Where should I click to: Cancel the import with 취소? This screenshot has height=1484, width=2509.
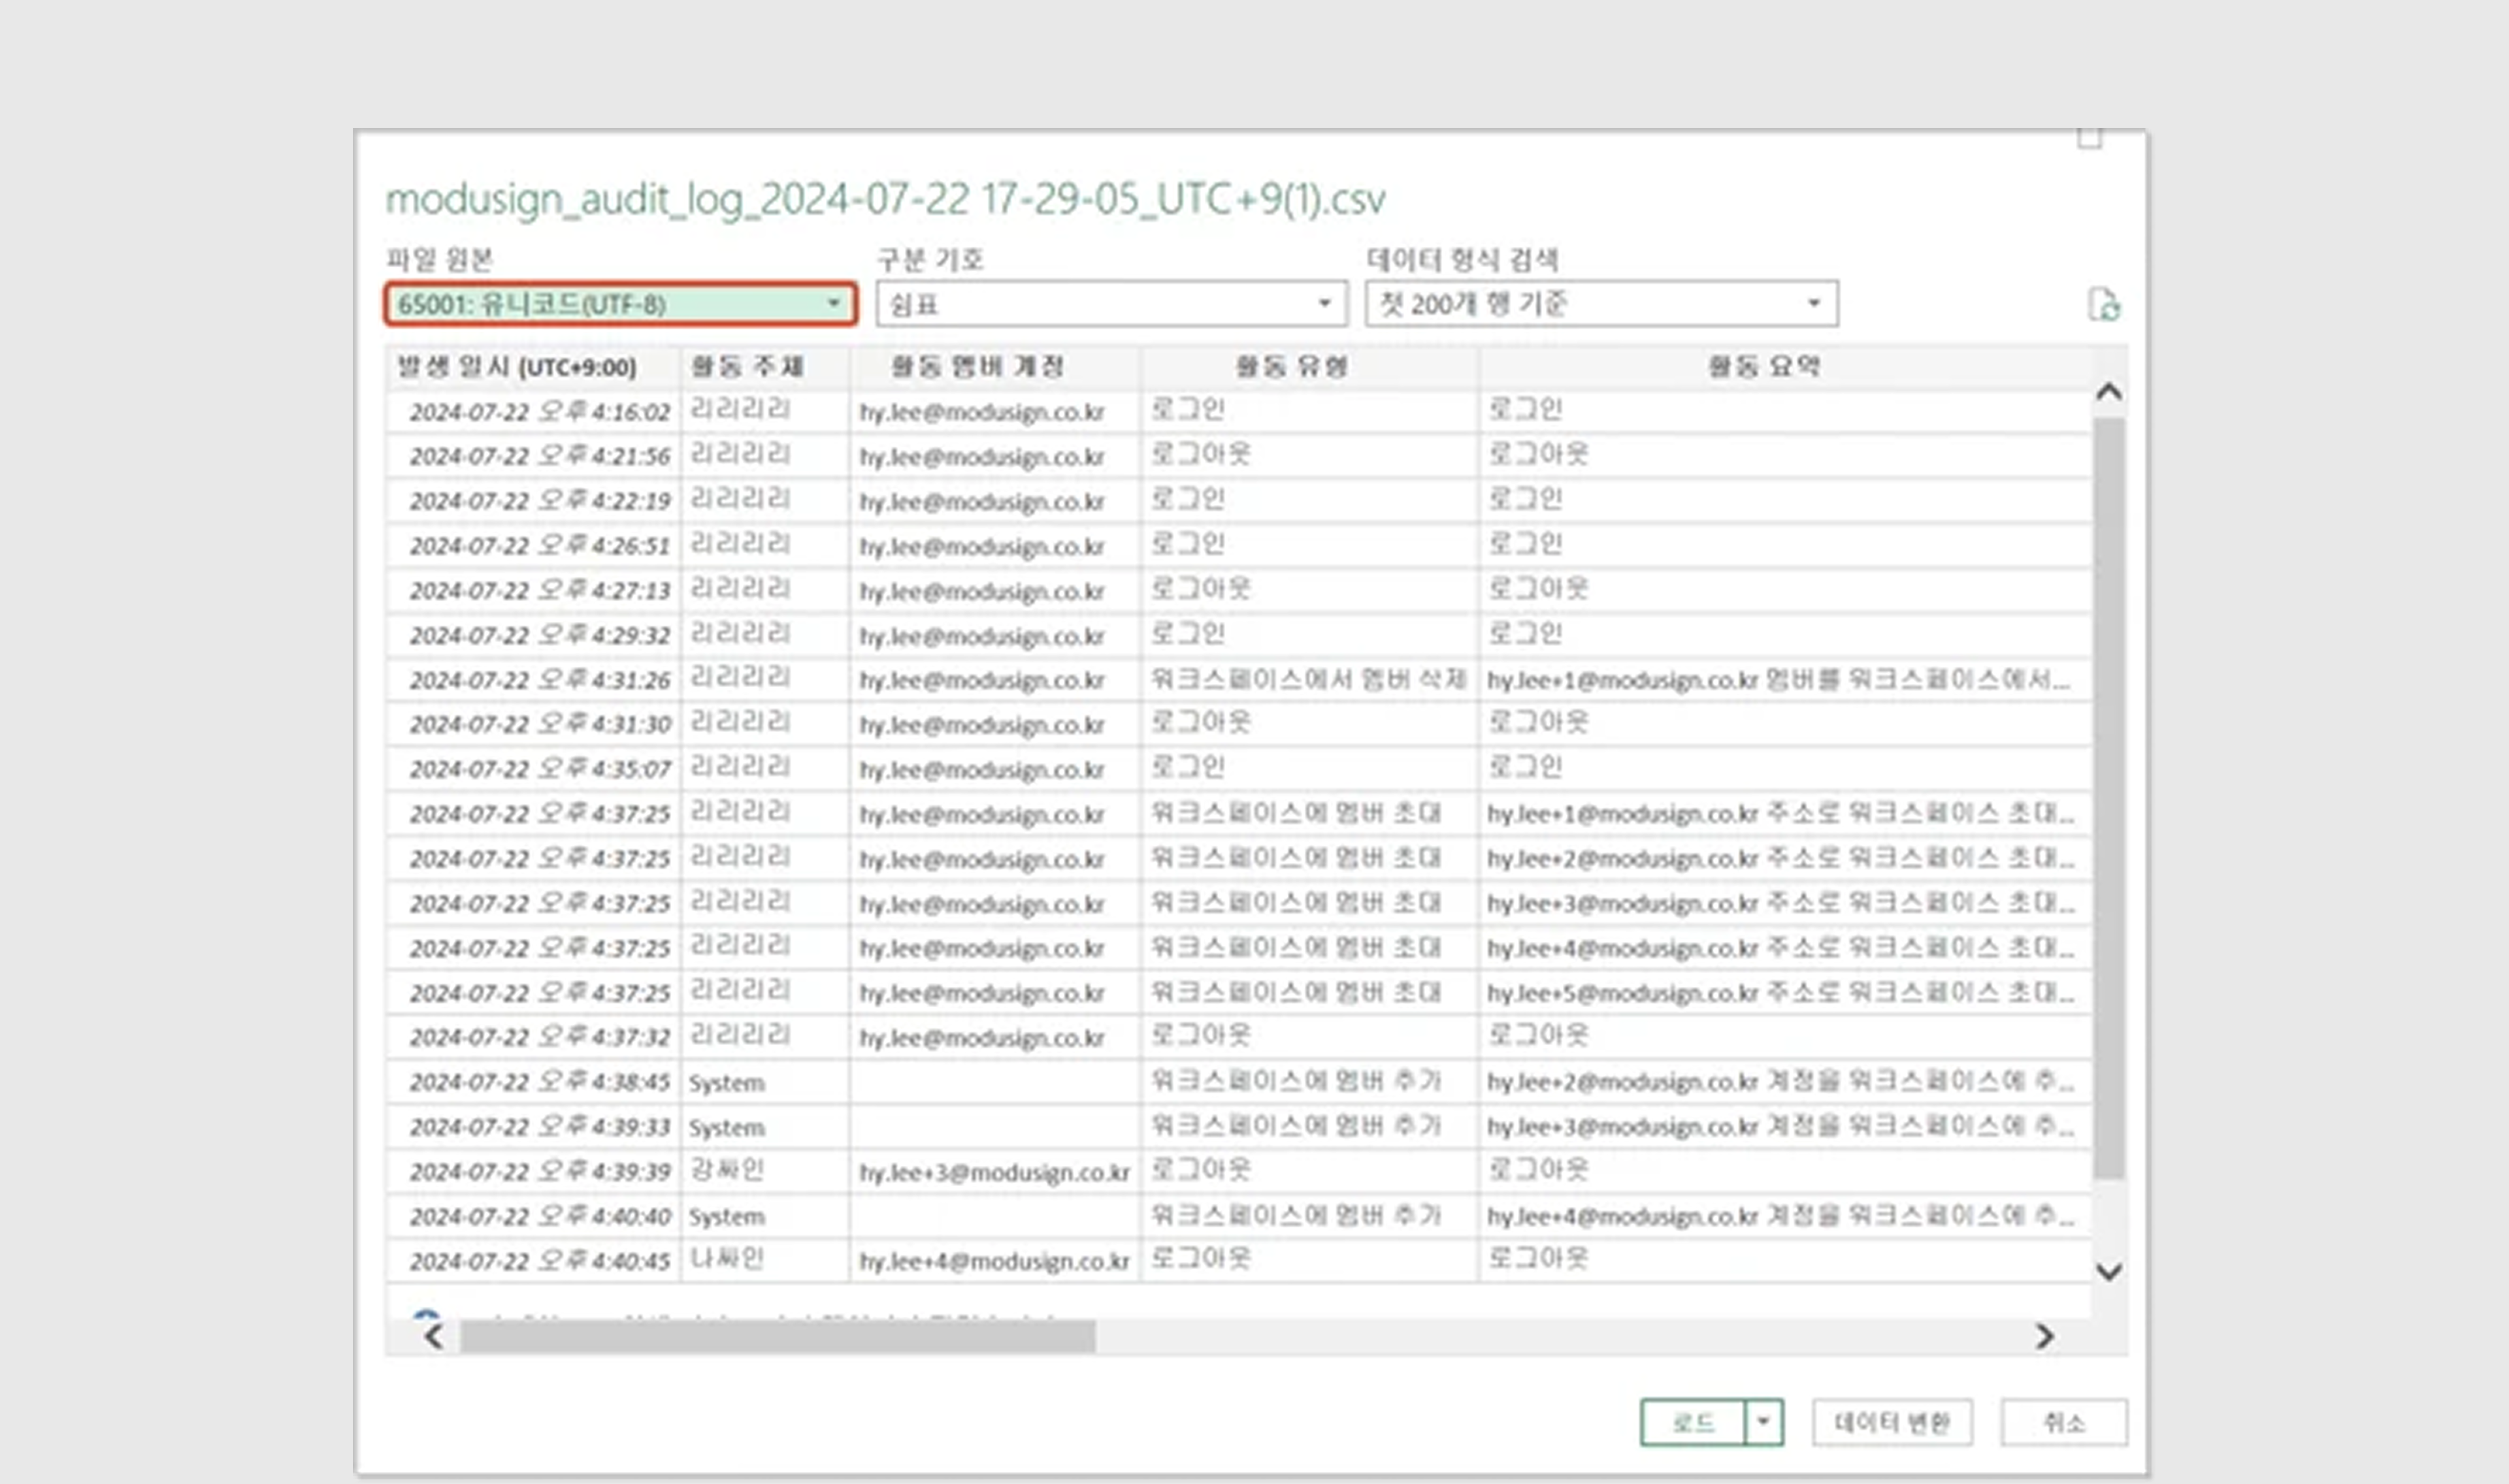(2063, 1421)
